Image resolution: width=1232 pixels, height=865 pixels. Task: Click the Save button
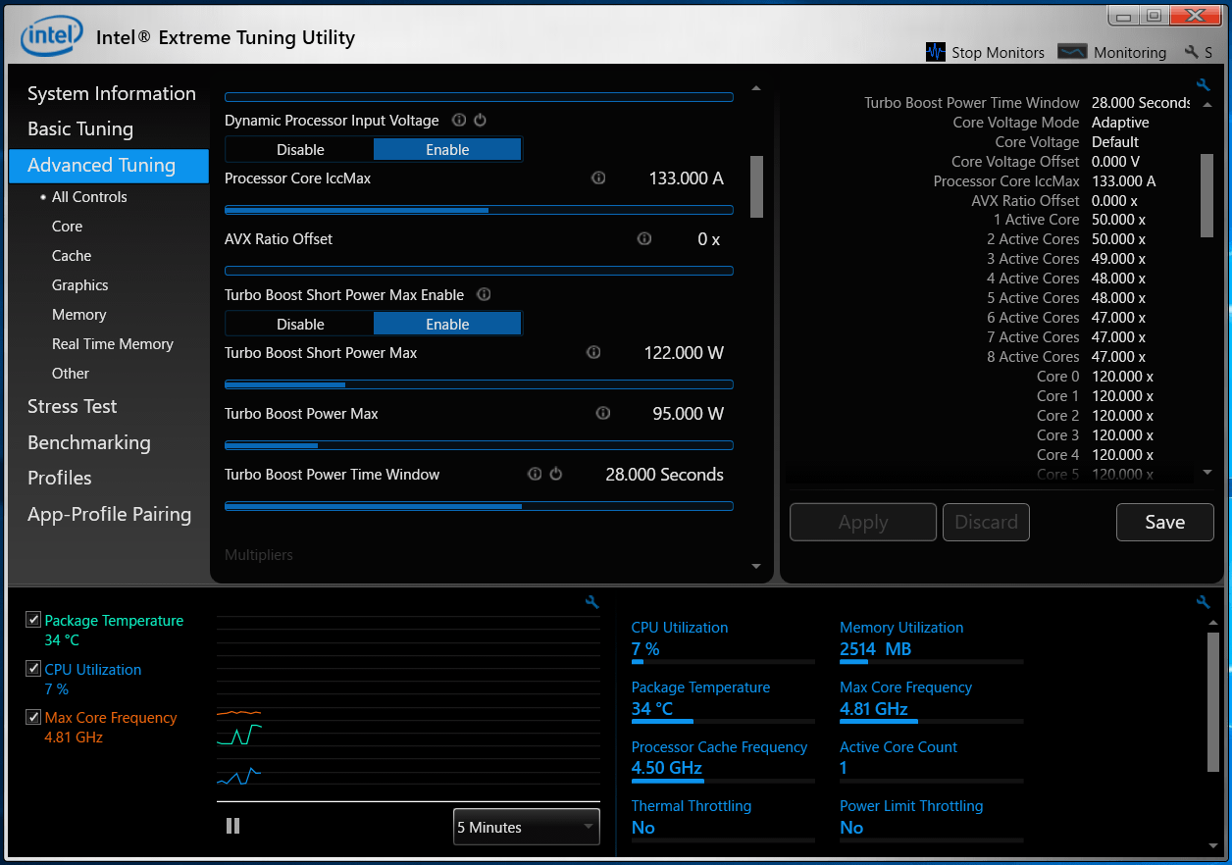click(1165, 522)
